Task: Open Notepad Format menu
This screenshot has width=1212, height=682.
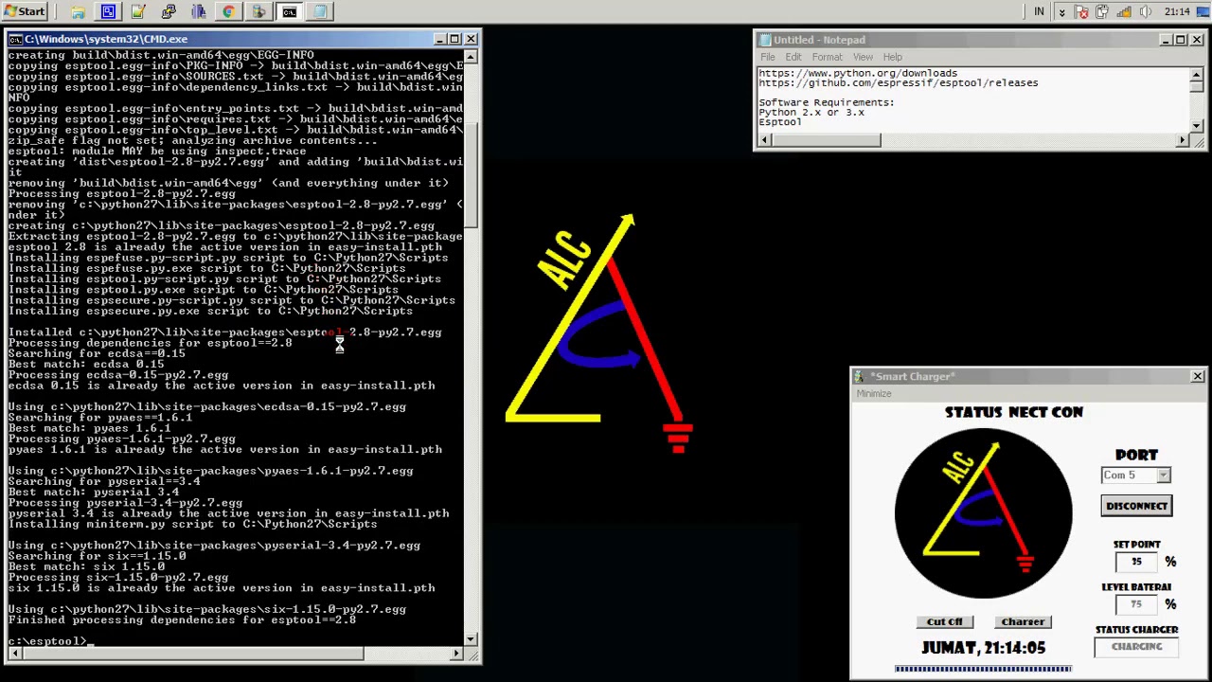Action: pos(827,57)
